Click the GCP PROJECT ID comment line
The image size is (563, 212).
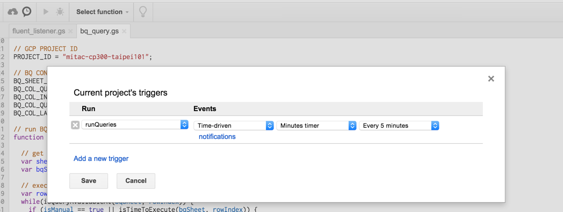click(46, 49)
